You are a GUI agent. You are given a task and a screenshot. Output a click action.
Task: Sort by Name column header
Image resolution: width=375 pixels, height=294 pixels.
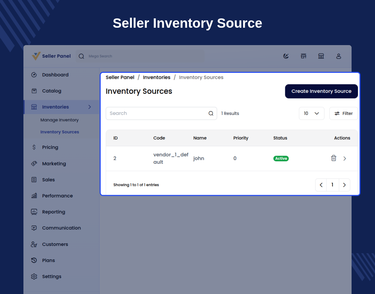point(200,138)
